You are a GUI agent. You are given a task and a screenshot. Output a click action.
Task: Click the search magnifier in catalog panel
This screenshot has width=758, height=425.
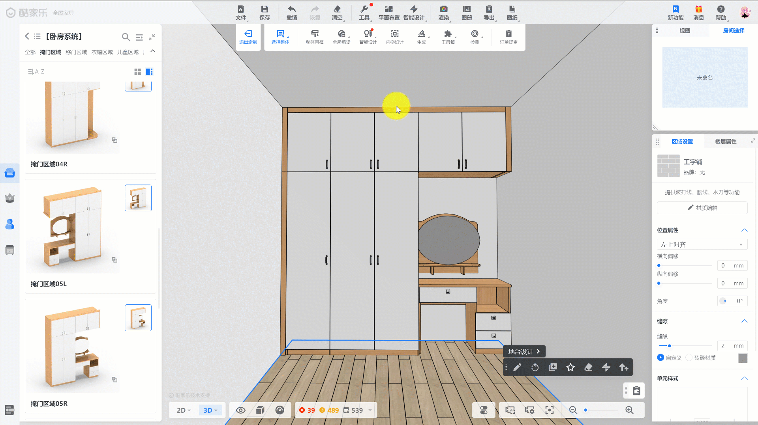click(x=126, y=37)
